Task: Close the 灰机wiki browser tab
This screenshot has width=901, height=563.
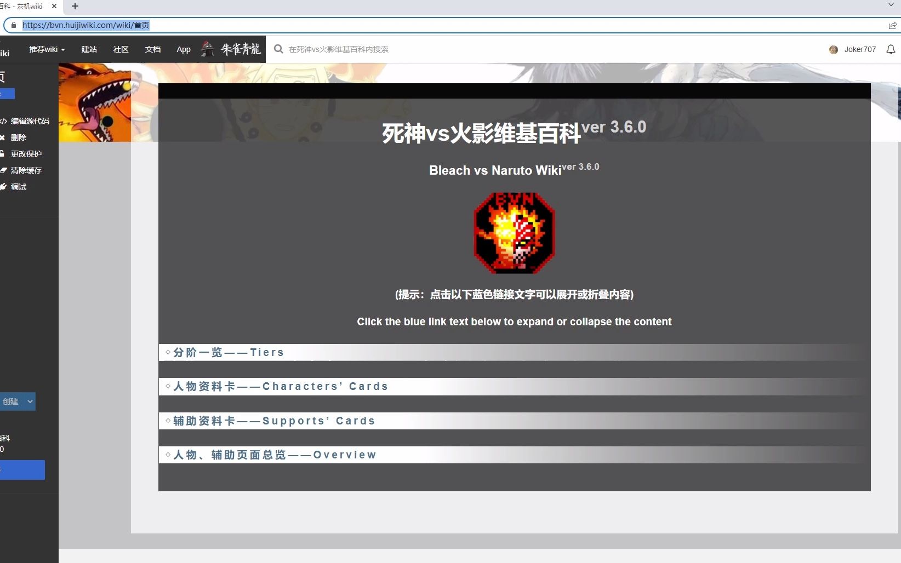Action: click(x=54, y=6)
